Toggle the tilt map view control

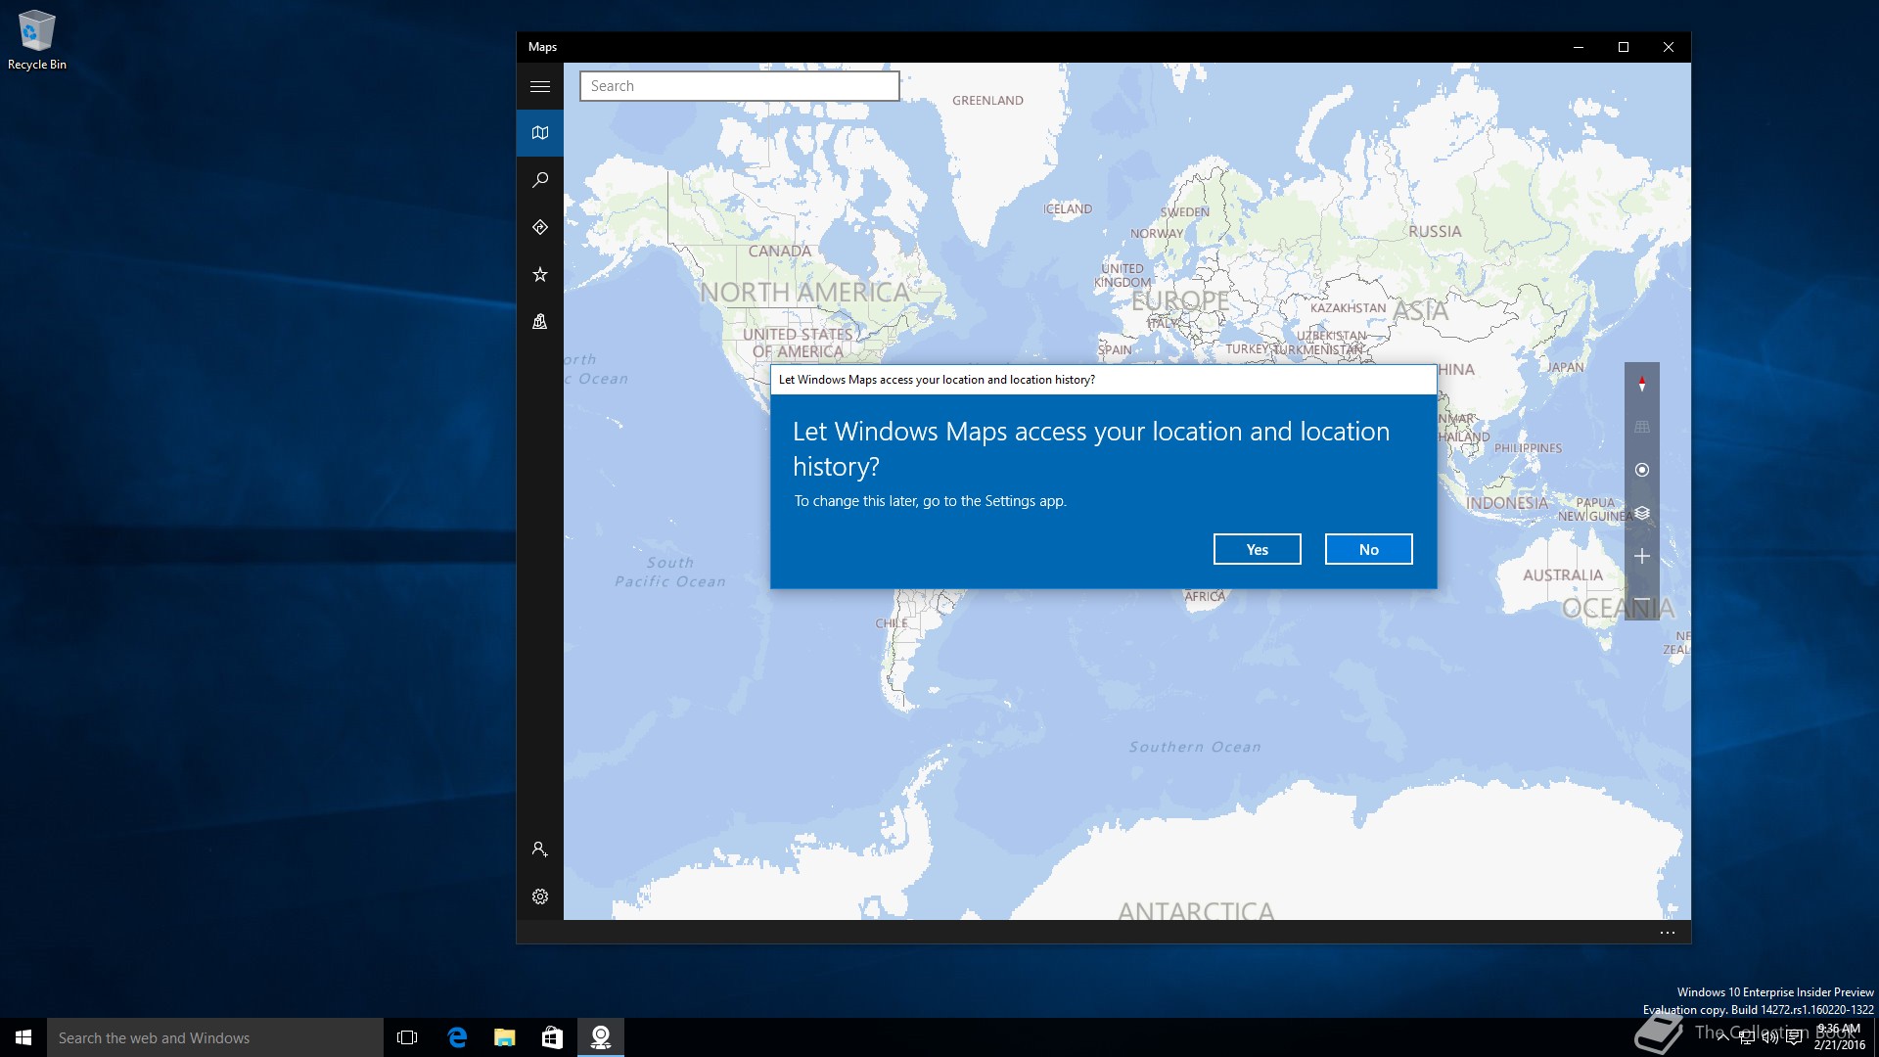click(x=1642, y=427)
